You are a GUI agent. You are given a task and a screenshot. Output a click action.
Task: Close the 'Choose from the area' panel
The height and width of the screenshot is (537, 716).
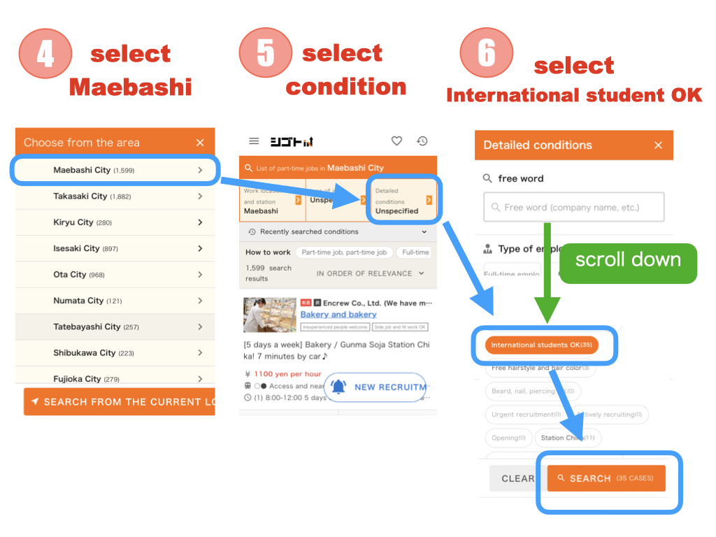(200, 143)
